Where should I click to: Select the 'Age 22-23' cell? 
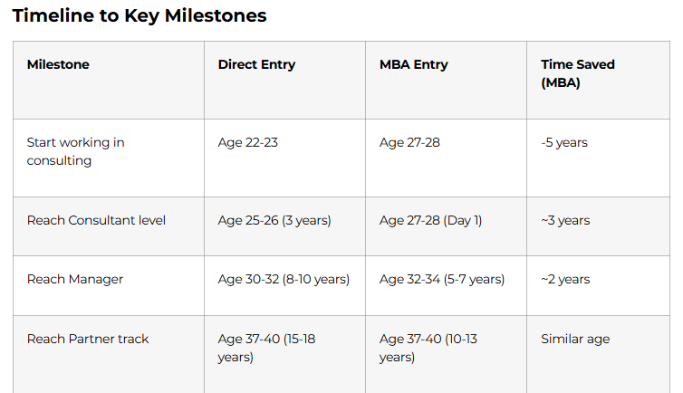point(249,143)
